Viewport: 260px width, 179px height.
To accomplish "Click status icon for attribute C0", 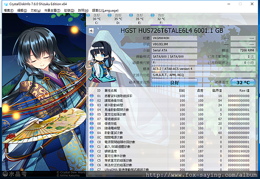I will (x=91, y=142).
